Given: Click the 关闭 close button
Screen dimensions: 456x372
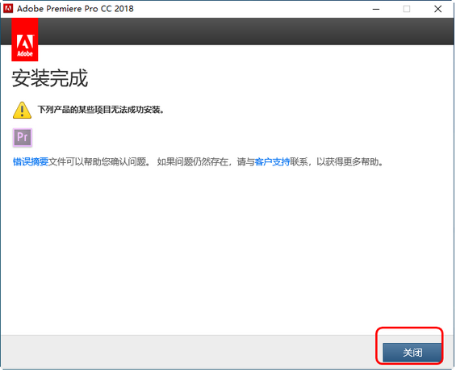Looking at the screenshot, I should coord(412,353).
